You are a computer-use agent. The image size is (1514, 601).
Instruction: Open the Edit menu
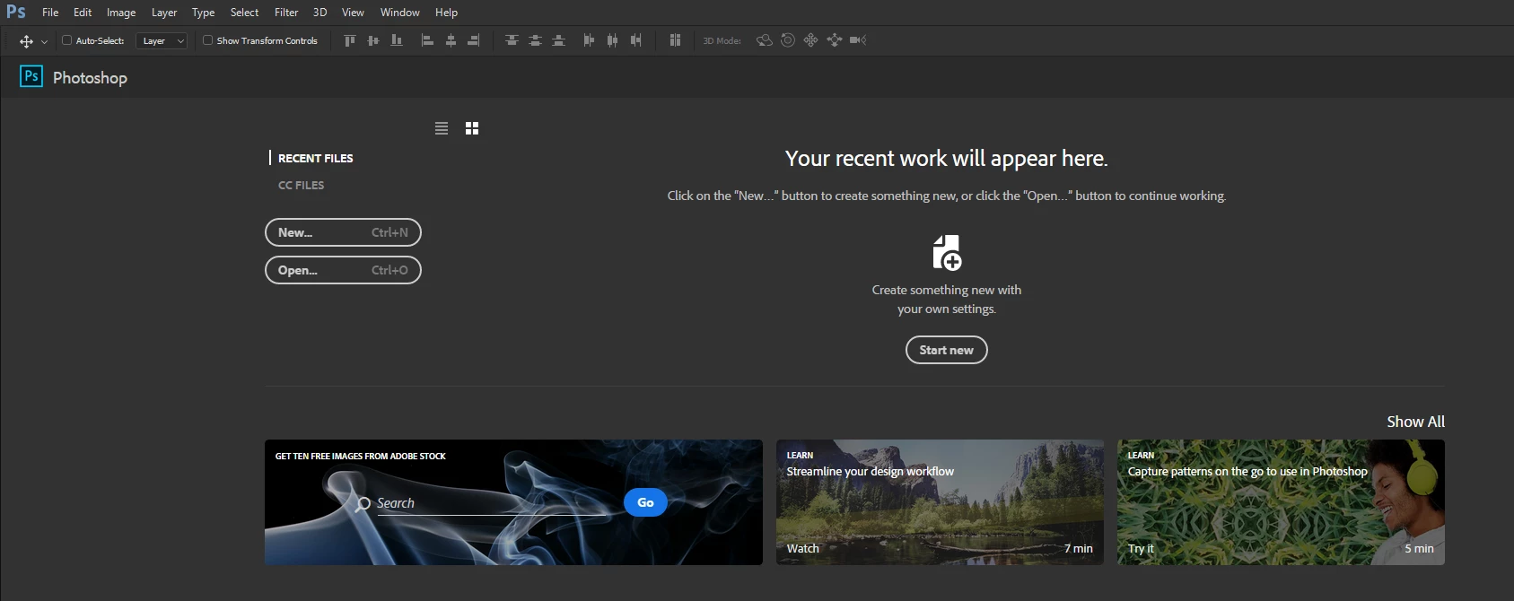[83, 13]
